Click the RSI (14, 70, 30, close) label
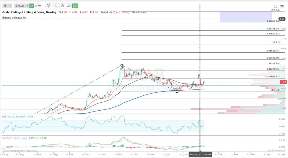 click(x=14, y=117)
